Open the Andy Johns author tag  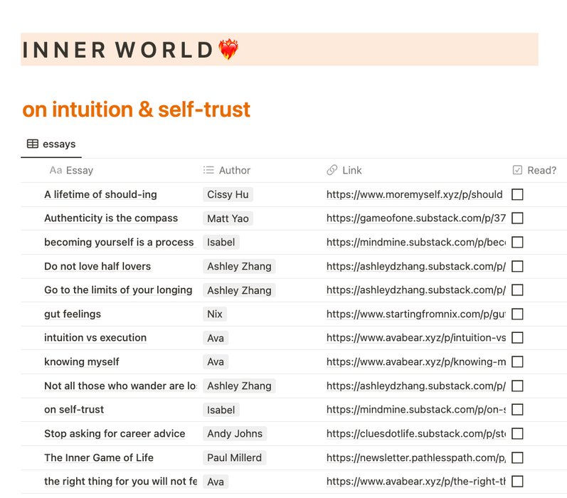pyautogui.click(x=235, y=434)
